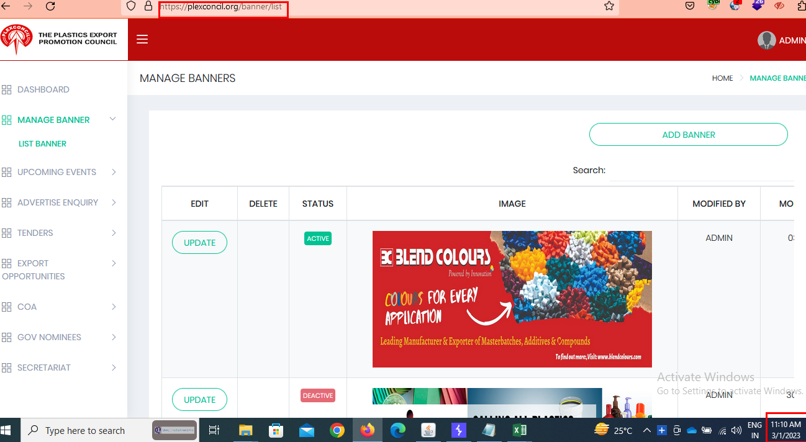The height and width of the screenshot is (442, 806).
Task: Click the DEACTIVE status badge on second banner
Action: tap(317, 395)
